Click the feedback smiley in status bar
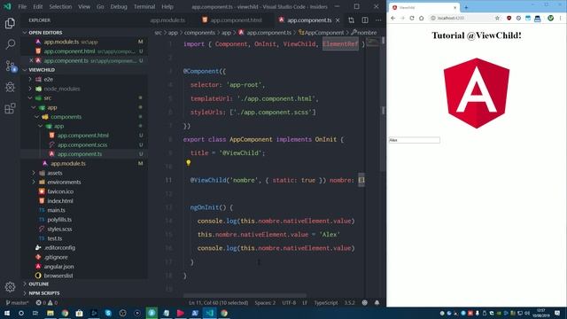 point(364,303)
